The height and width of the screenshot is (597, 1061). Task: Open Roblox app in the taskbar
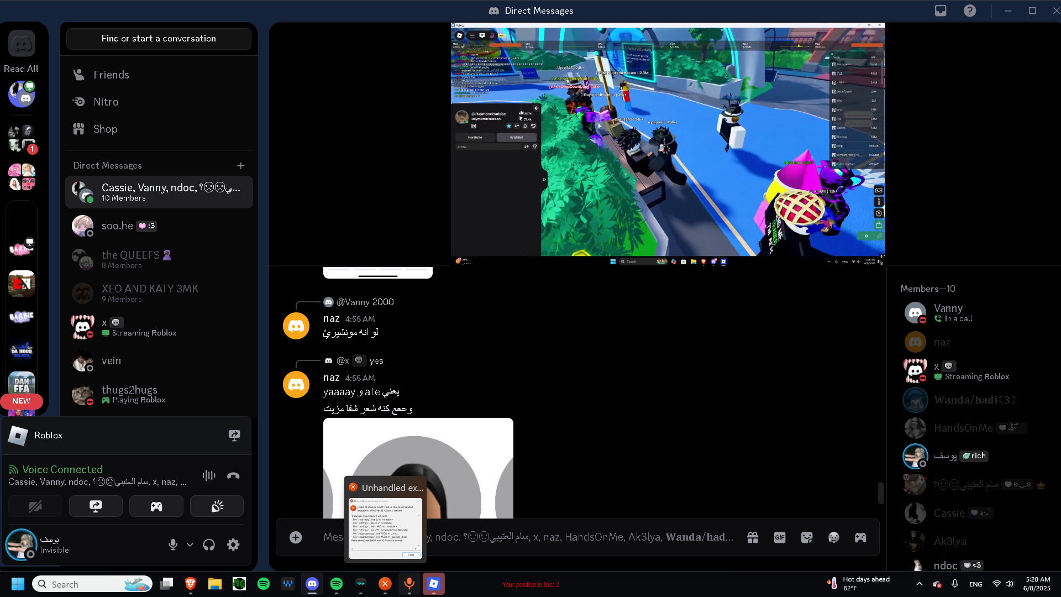pos(434,584)
